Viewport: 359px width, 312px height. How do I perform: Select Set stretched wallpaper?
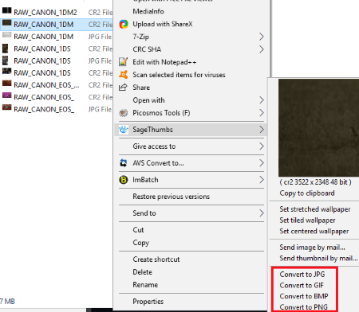click(315, 209)
